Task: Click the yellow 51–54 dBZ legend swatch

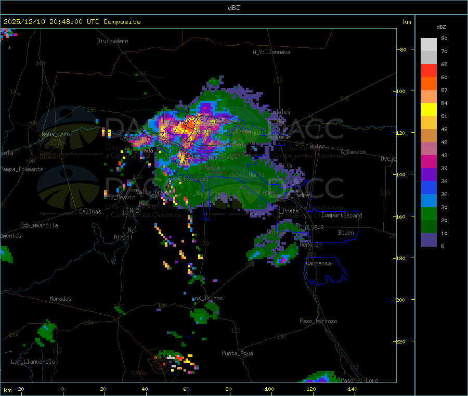Action: coord(428,110)
